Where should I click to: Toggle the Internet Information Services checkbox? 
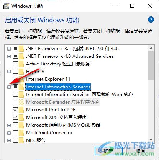click(x=15, y=87)
